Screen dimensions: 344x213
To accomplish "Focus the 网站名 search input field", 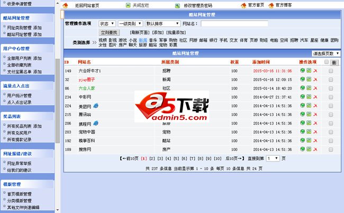I will (234, 23).
